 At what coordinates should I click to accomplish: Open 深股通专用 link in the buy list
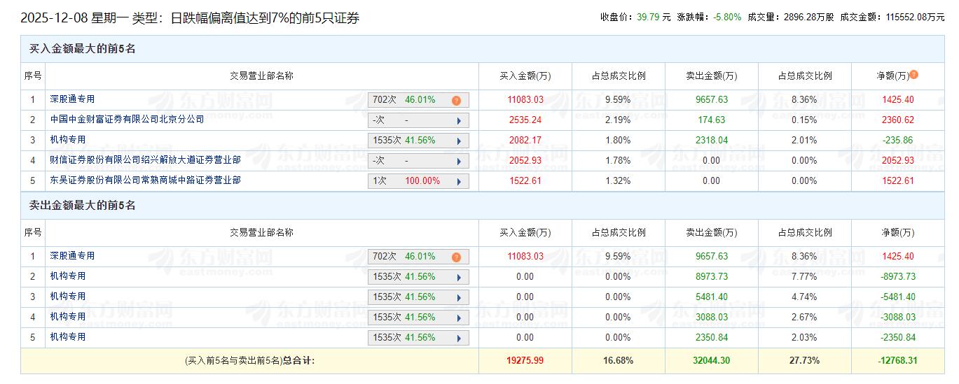coord(71,99)
